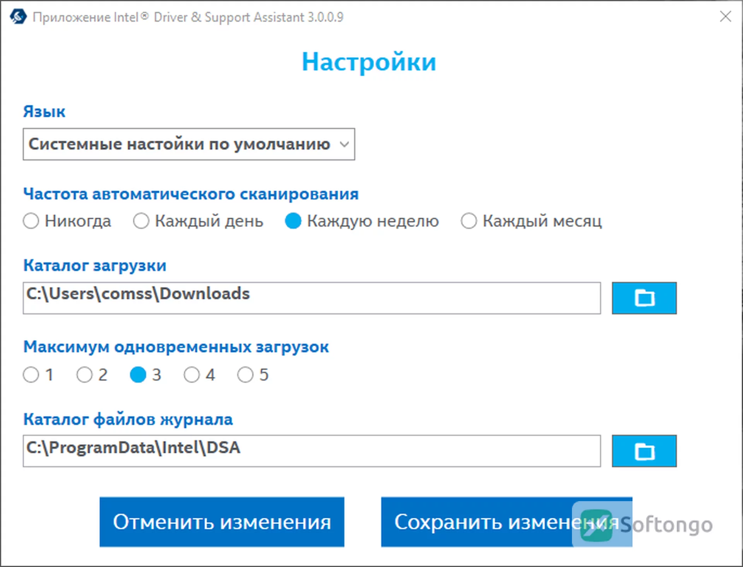Open the Язык language dropdown
Screen dimensions: 743x567
pyautogui.click(x=189, y=144)
